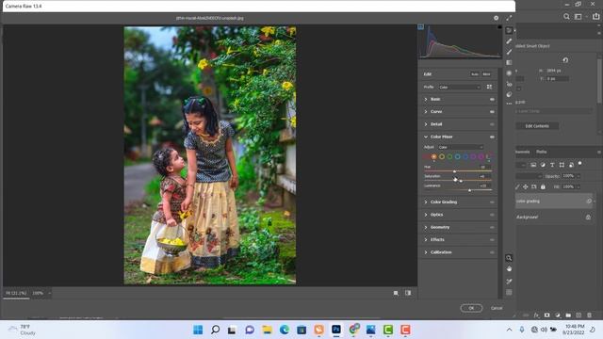This screenshot has height=339, width=603.
Task: Open the profile browser grid icon
Action: [489, 87]
